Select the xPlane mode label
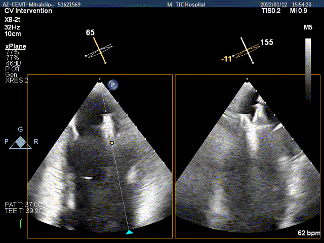Viewport: 324px width, 243px height. [15, 46]
